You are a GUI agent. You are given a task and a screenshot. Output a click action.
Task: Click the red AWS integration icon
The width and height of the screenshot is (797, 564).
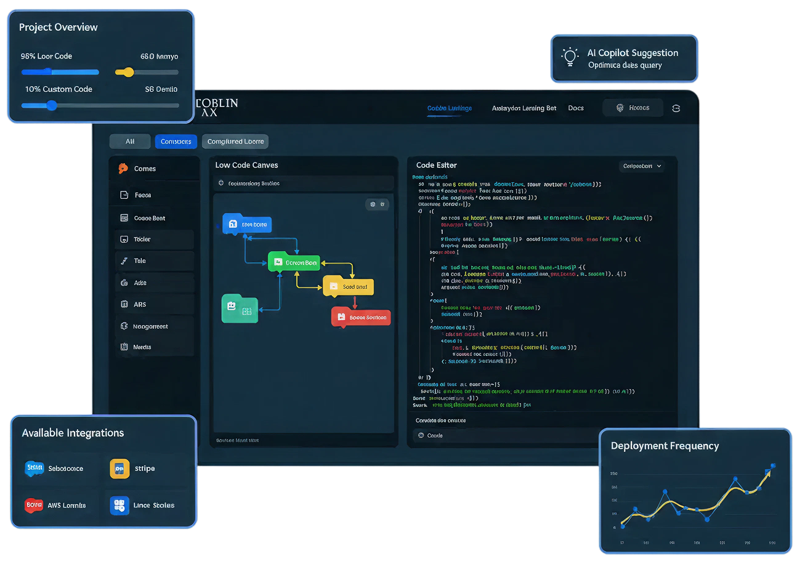pyautogui.click(x=33, y=506)
